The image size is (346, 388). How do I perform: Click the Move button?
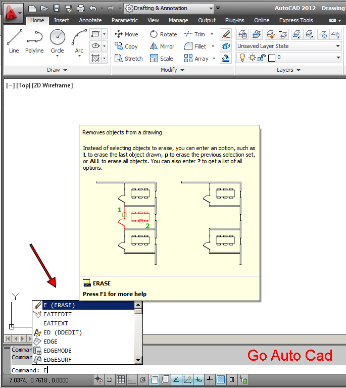[126, 34]
